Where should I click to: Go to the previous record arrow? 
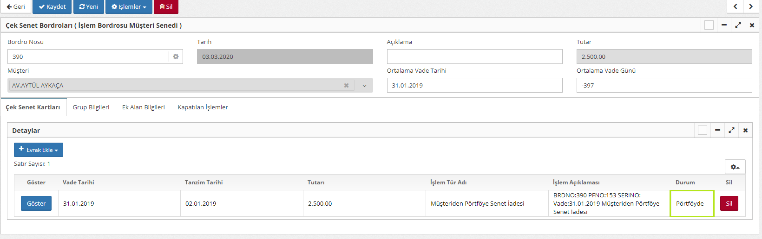click(735, 6)
